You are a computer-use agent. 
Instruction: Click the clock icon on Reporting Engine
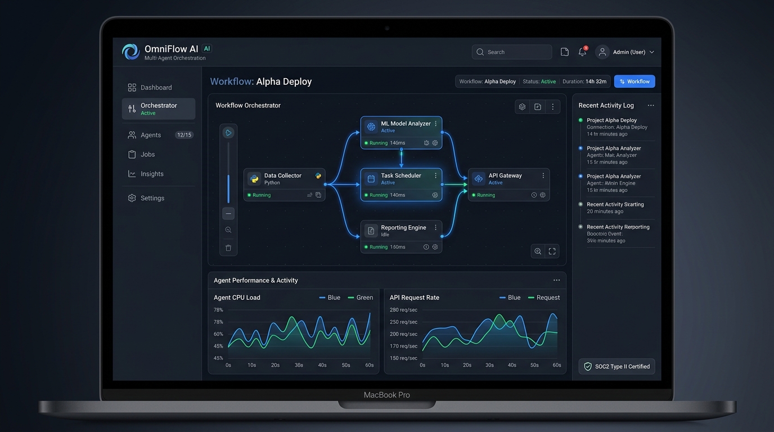[426, 247]
